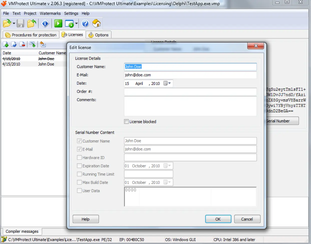Open the Project menu

pyautogui.click(x=30, y=13)
